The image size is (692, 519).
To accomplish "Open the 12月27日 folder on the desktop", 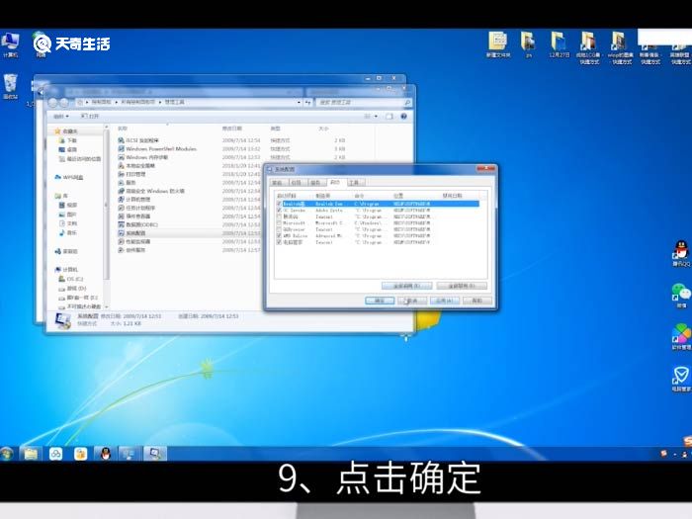I will pos(560,44).
